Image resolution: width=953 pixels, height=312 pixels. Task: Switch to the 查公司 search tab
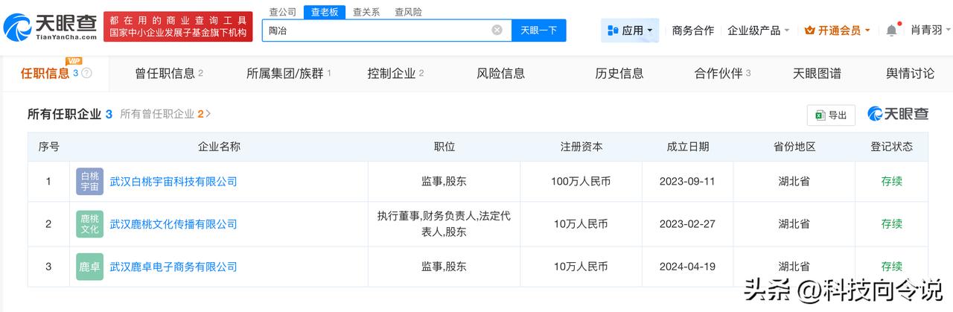coord(282,12)
